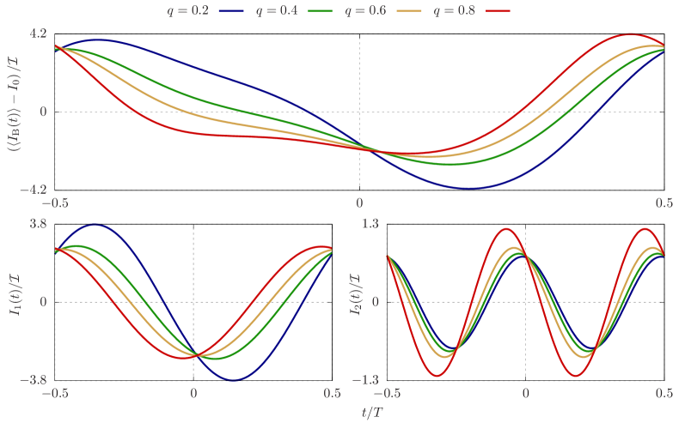Screen dimensions: 685x423
Task: Click the 3.8 tick label on I1 plot
Action: pyautogui.click(x=38, y=224)
